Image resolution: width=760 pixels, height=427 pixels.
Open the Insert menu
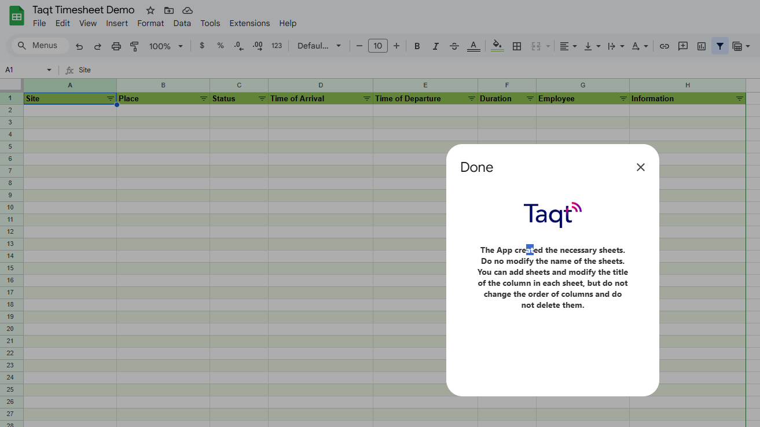117,23
